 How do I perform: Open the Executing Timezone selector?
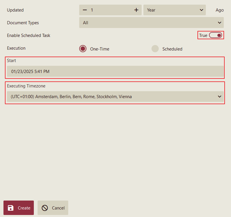point(115,97)
